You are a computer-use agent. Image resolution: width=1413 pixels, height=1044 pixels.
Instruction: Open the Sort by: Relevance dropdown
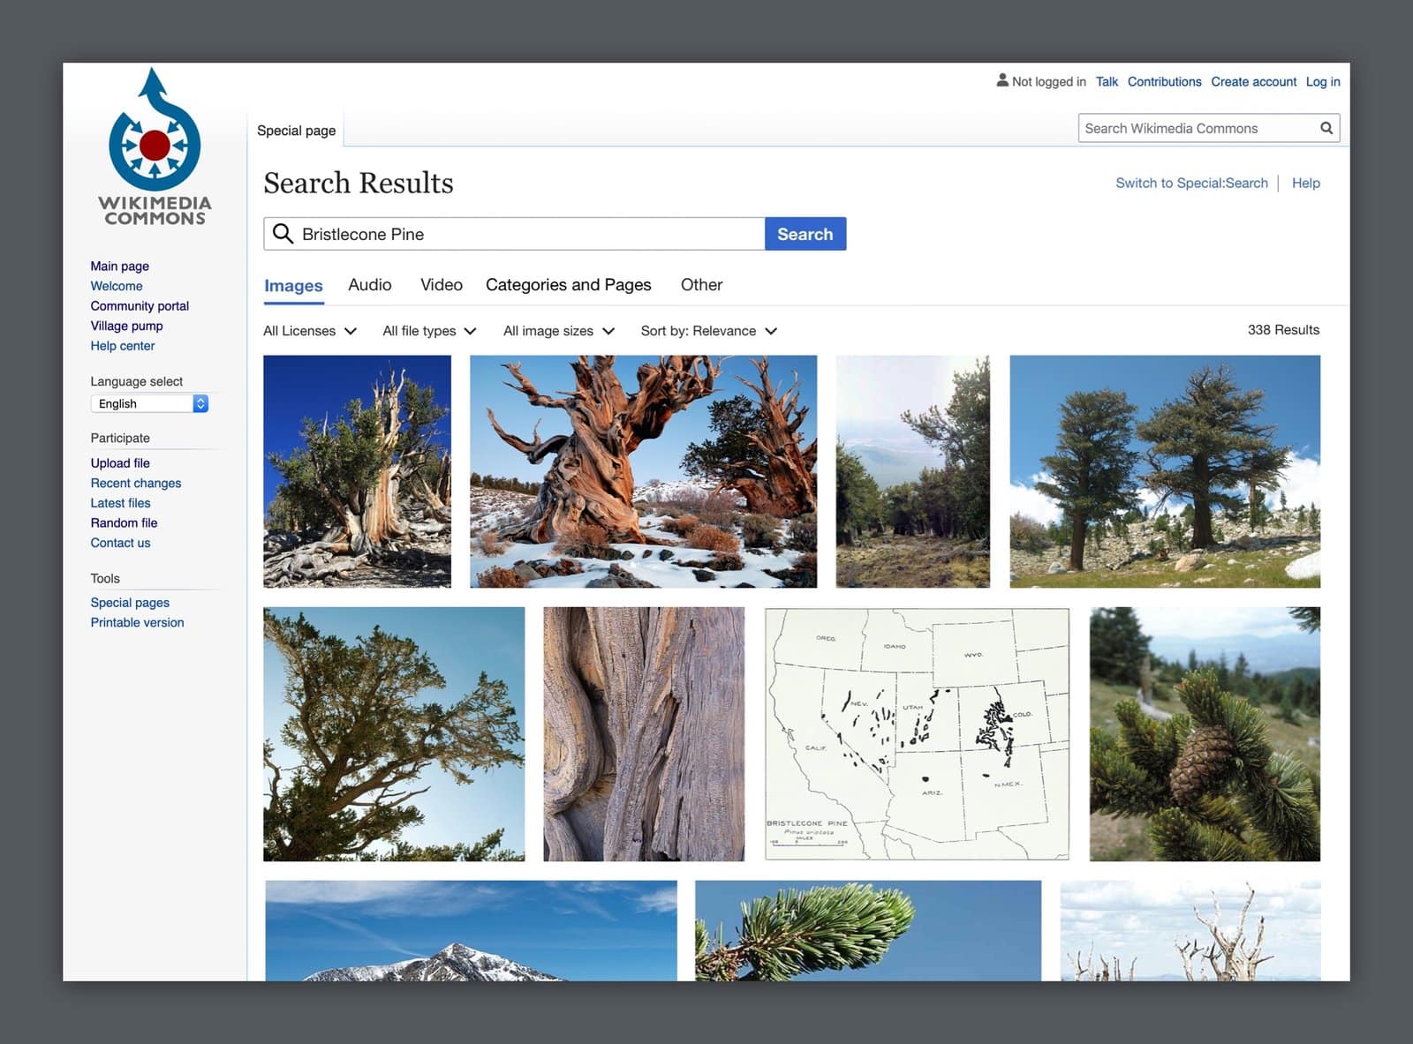click(708, 331)
